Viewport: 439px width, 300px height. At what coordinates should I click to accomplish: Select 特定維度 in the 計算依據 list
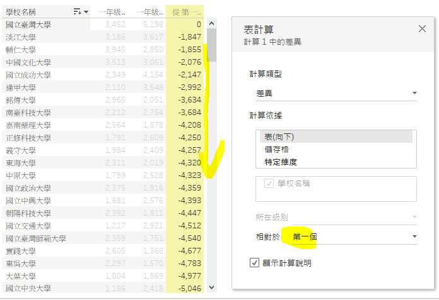(x=281, y=162)
